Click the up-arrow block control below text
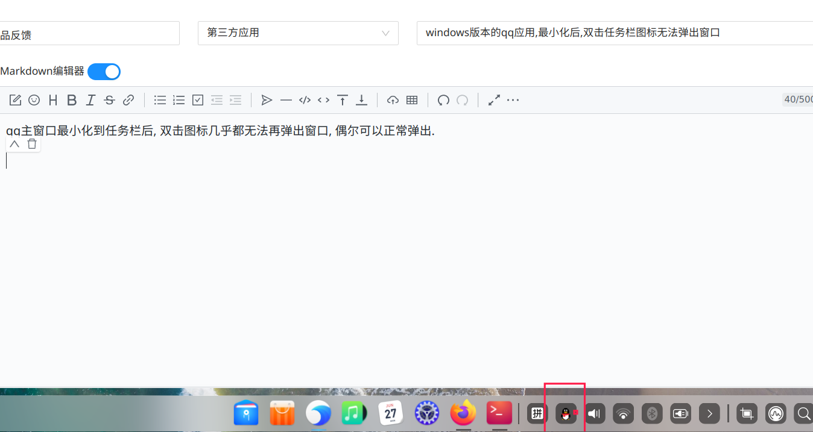The image size is (813, 432). click(x=14, y=144)
